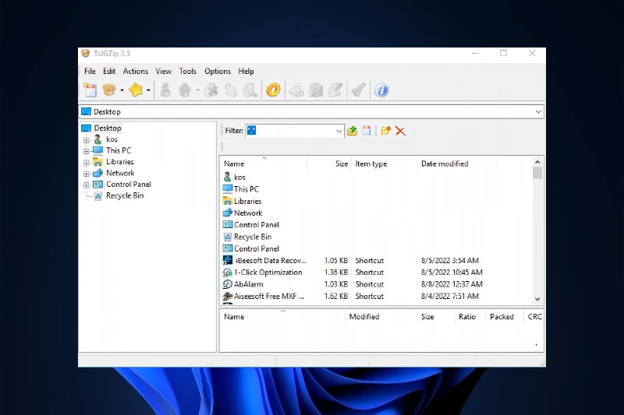Click the file list scrollbar down arrow
624x415 pixels.
click(x=537, y=300)
